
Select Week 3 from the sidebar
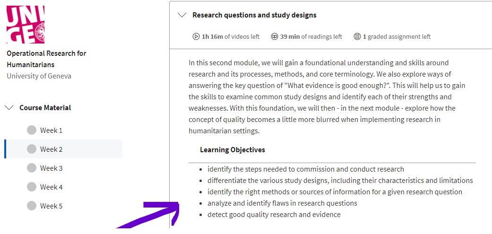tap(51, 168)
